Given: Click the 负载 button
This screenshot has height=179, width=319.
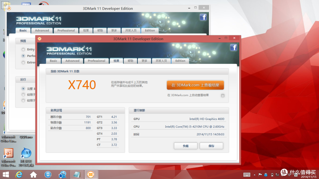Looking at the screenshot, I should 185,146.
